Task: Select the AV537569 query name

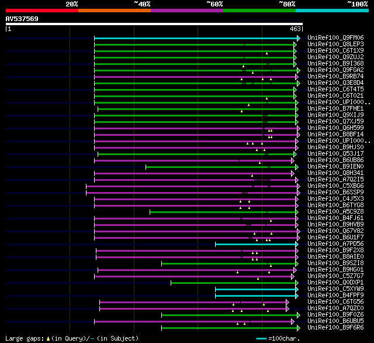Action: click(22, 19)
